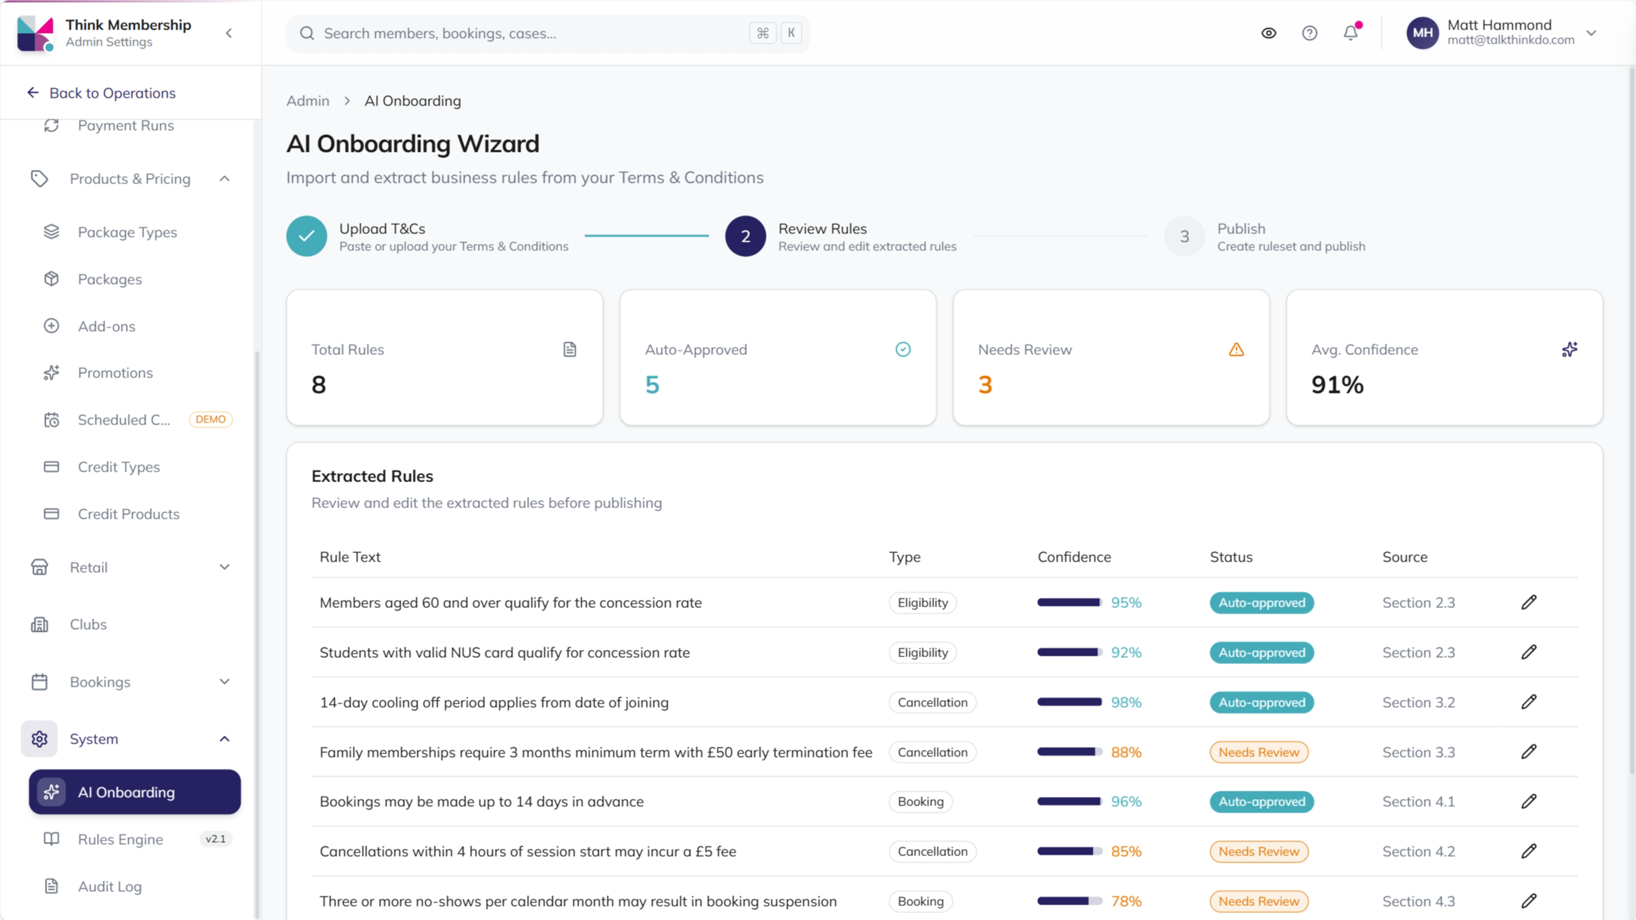The image size is (1636, 920).
Task: Click the DEMO badge
Action: point(211,420)
